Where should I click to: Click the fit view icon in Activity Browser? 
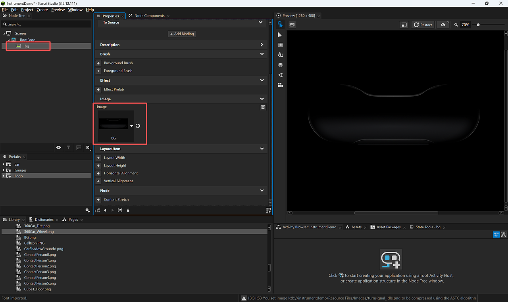click(504, 234)
